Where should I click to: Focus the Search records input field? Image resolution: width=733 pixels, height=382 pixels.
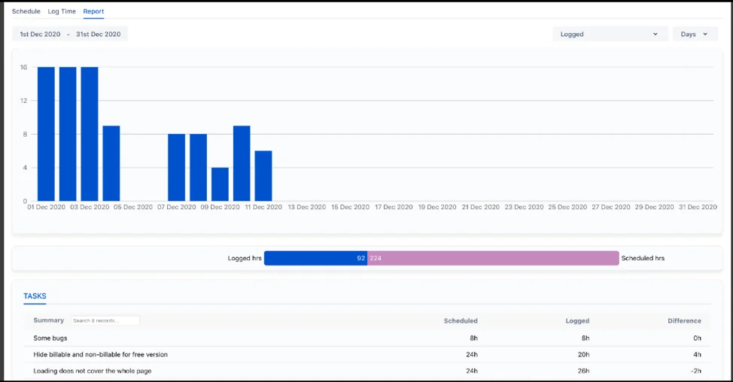[x=105, y=320]
